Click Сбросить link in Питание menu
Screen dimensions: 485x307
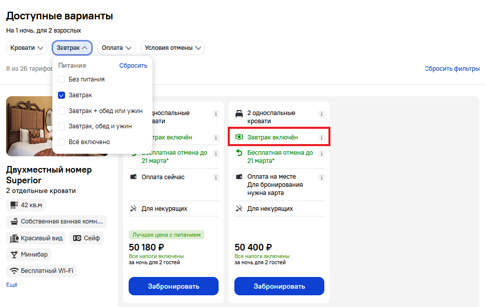[133, 66]
